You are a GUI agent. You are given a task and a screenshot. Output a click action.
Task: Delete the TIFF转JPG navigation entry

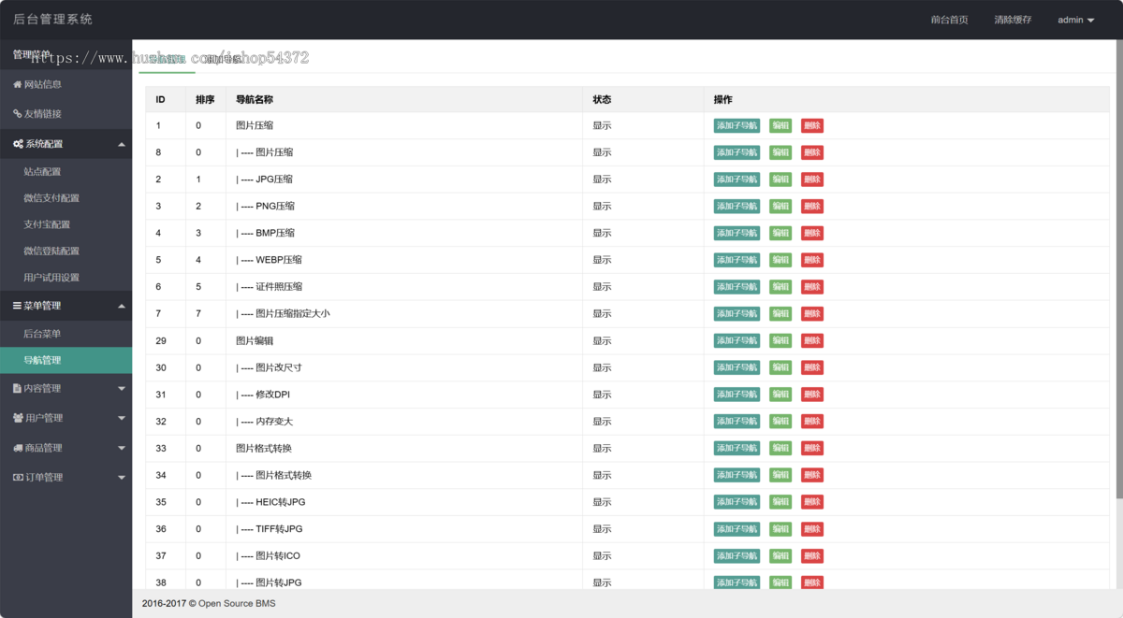(812, 529)
